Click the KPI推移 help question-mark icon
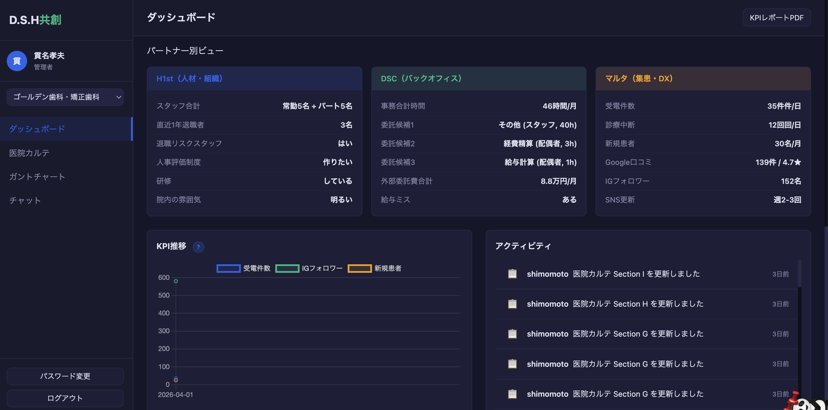Viewport: 828px width, 410px height. click(198, 247)
